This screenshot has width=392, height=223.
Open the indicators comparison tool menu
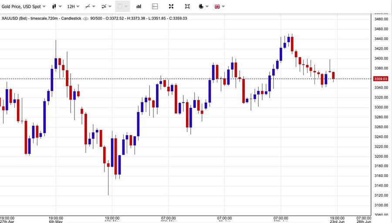coord(106,7)
